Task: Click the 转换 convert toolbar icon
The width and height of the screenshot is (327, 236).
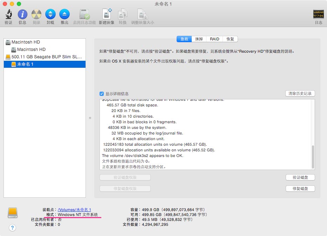Action: (x=123, y=14)
